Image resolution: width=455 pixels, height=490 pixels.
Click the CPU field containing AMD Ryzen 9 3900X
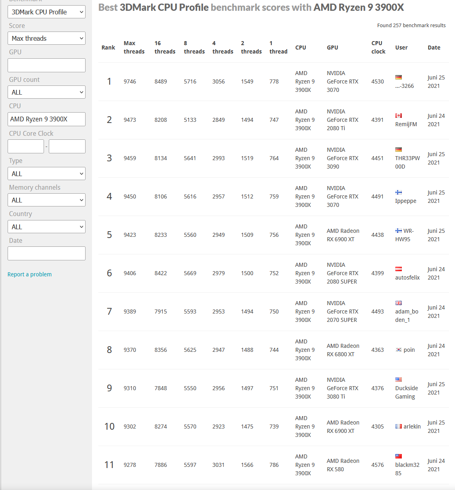[46, 119]
